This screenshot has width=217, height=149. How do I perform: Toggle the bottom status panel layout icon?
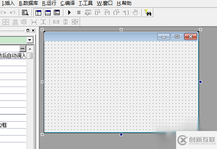pyautogui.click(x=48, y=13)
